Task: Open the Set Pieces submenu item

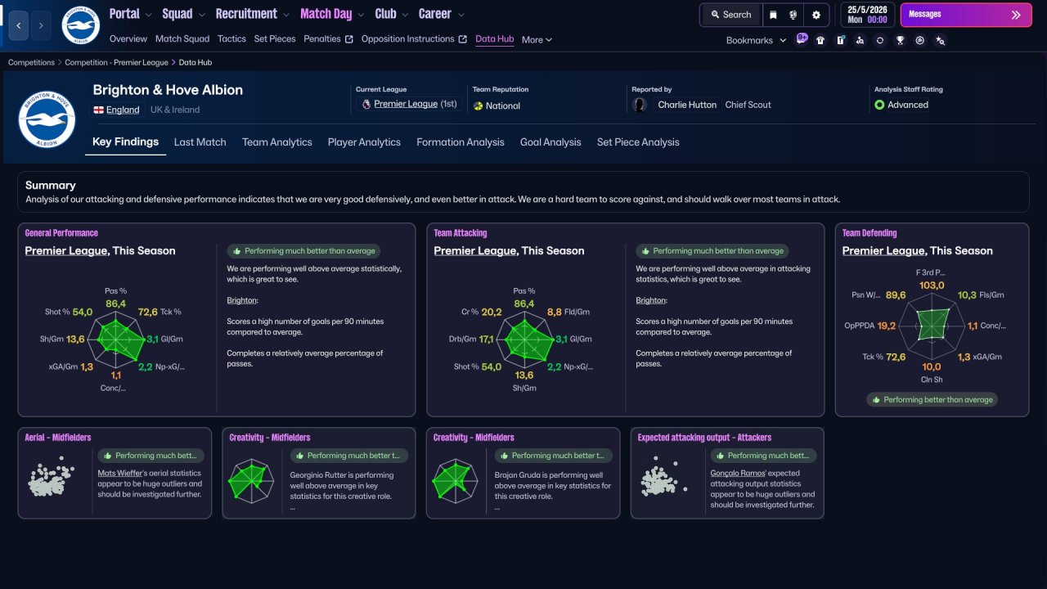Action: [275, 39]
